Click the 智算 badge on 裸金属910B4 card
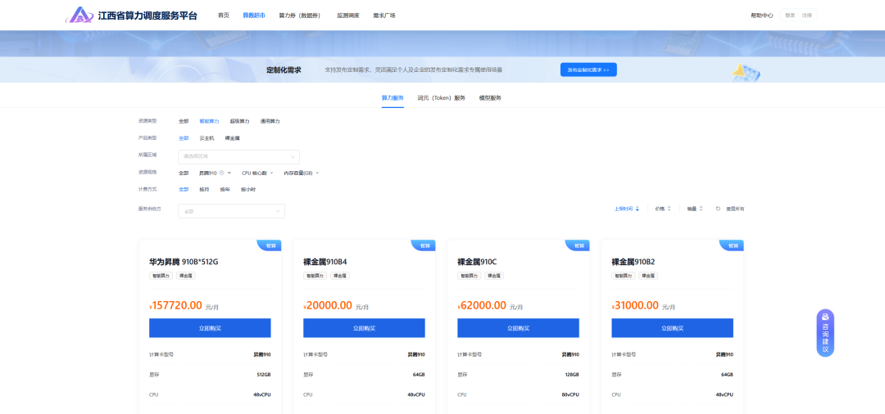 tap(424, 245)
